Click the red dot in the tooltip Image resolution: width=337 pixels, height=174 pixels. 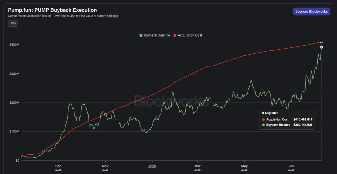(263, 120)
